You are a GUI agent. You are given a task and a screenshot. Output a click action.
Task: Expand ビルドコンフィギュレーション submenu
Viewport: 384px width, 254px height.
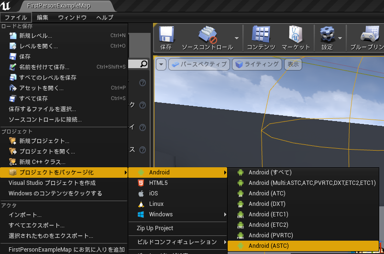(178, 242)
